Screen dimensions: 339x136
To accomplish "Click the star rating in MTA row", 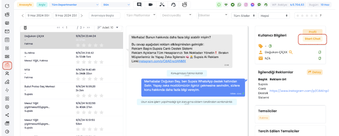I will click(90, 79).
